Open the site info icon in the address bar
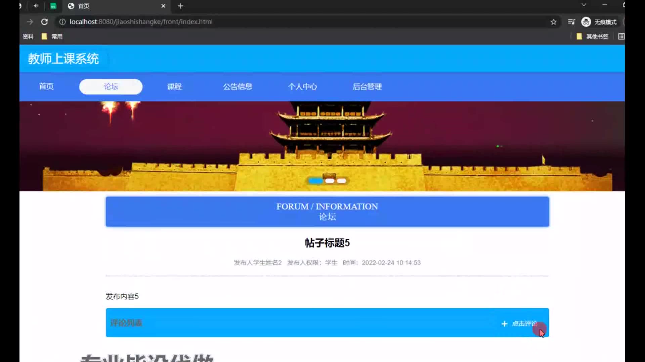 pos(62,22)
